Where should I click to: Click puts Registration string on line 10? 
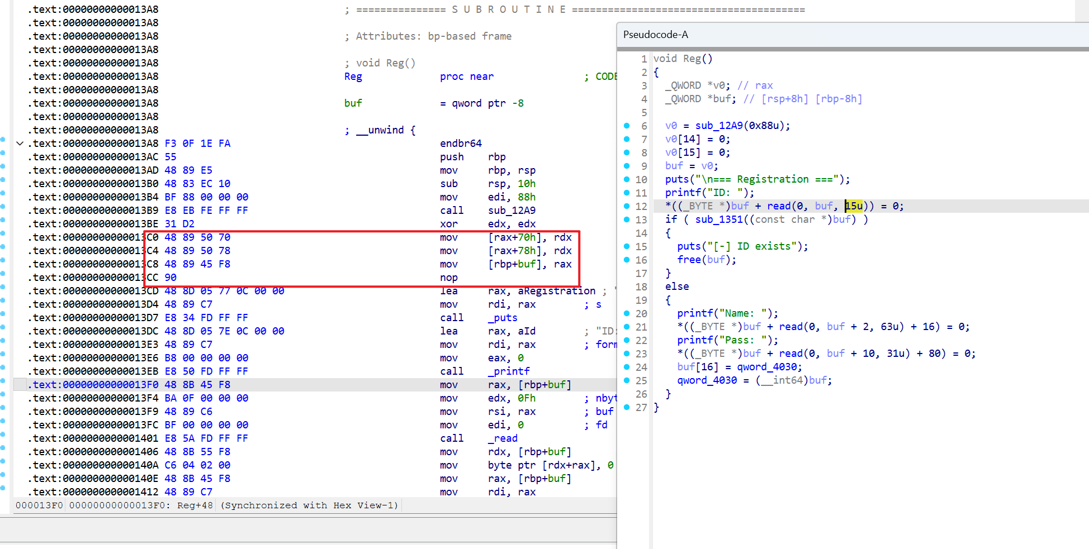757,179
